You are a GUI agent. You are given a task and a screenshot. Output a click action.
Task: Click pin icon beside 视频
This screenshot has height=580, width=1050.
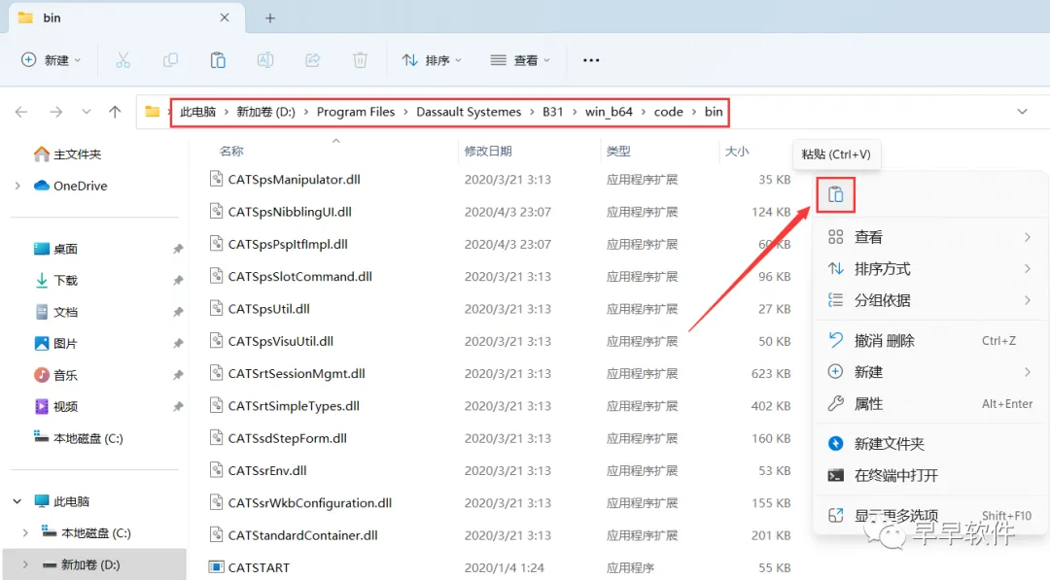178,406
